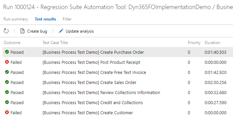Sort by Test Case Title column header
The width and height of the screenshot is (233, 130).
[x=55, y=43]
